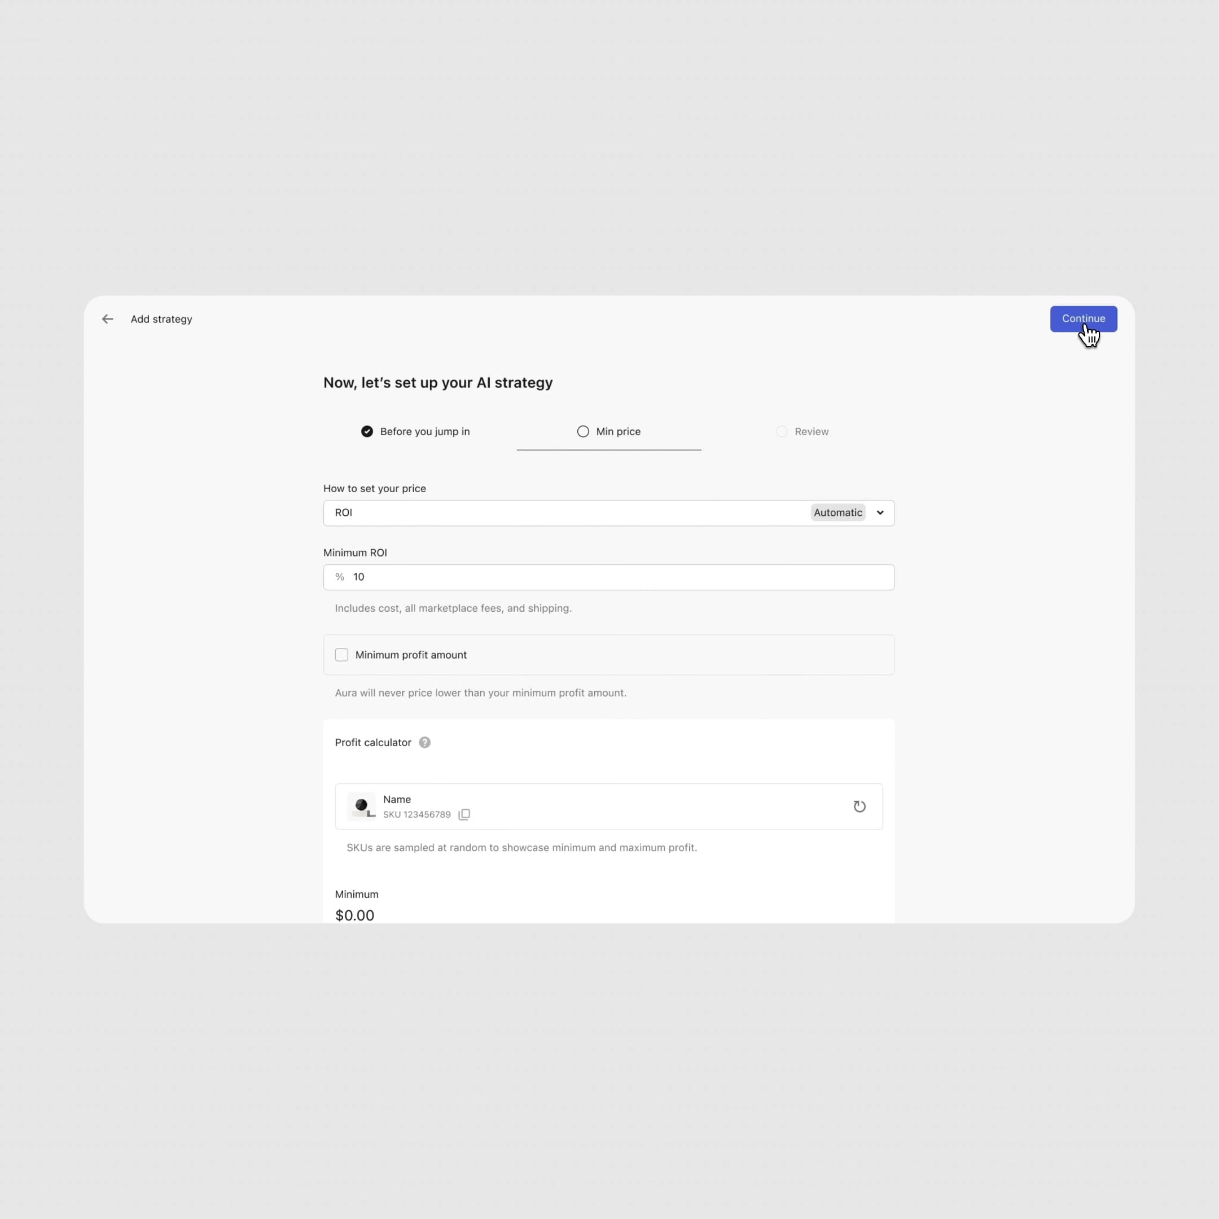Viewport: 1219px width, 1219px height.
Task: Copy the SKU number
Action: (x=464, y=814)
